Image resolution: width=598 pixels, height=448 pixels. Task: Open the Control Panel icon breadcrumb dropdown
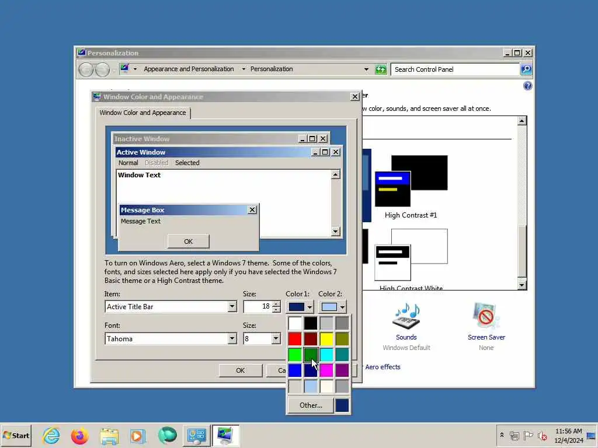(x=135, y=69)
